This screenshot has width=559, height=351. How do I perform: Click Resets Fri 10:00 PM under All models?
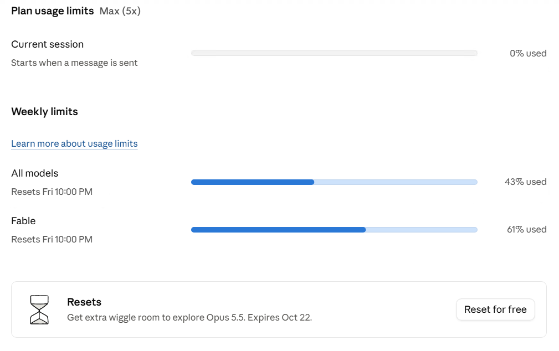52,192
